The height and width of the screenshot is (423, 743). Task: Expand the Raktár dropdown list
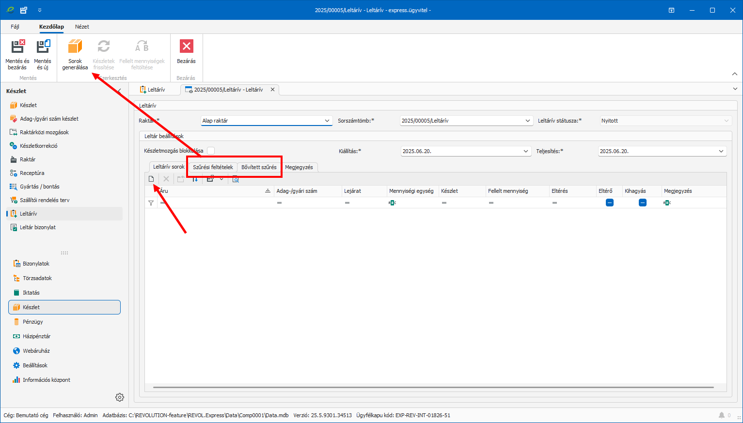pos(327,121)
